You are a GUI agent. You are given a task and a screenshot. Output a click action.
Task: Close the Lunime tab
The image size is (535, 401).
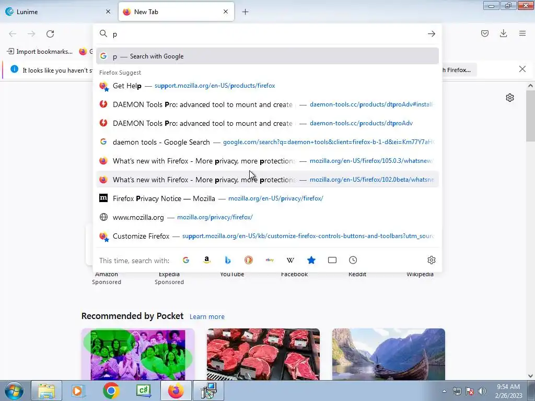[x=108, y=11]
